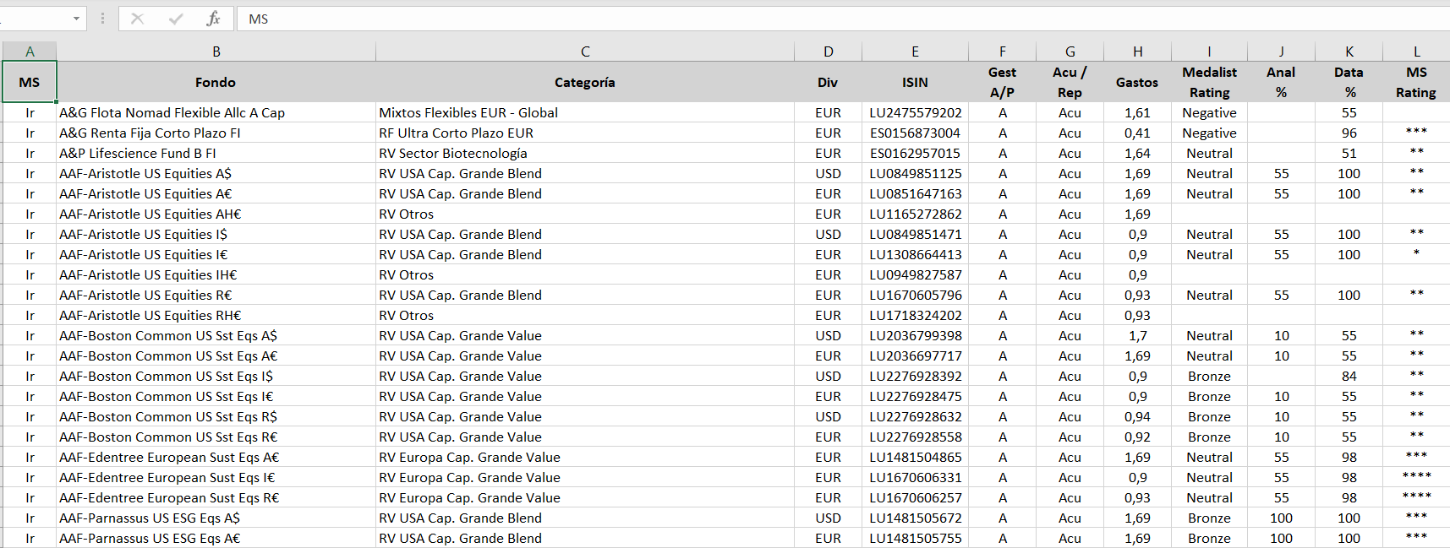This screenshot has height=548, width=1450.
Task: Click the Categoría header cell
Action: (x=585, y=82)
